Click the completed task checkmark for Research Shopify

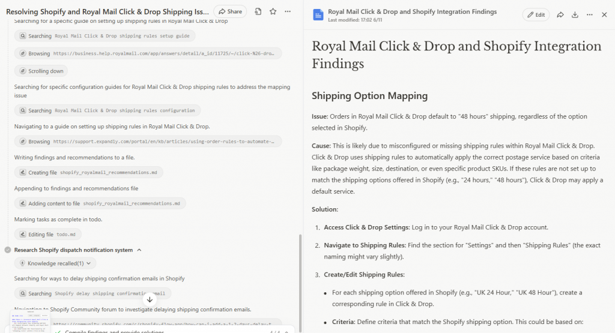8,250
